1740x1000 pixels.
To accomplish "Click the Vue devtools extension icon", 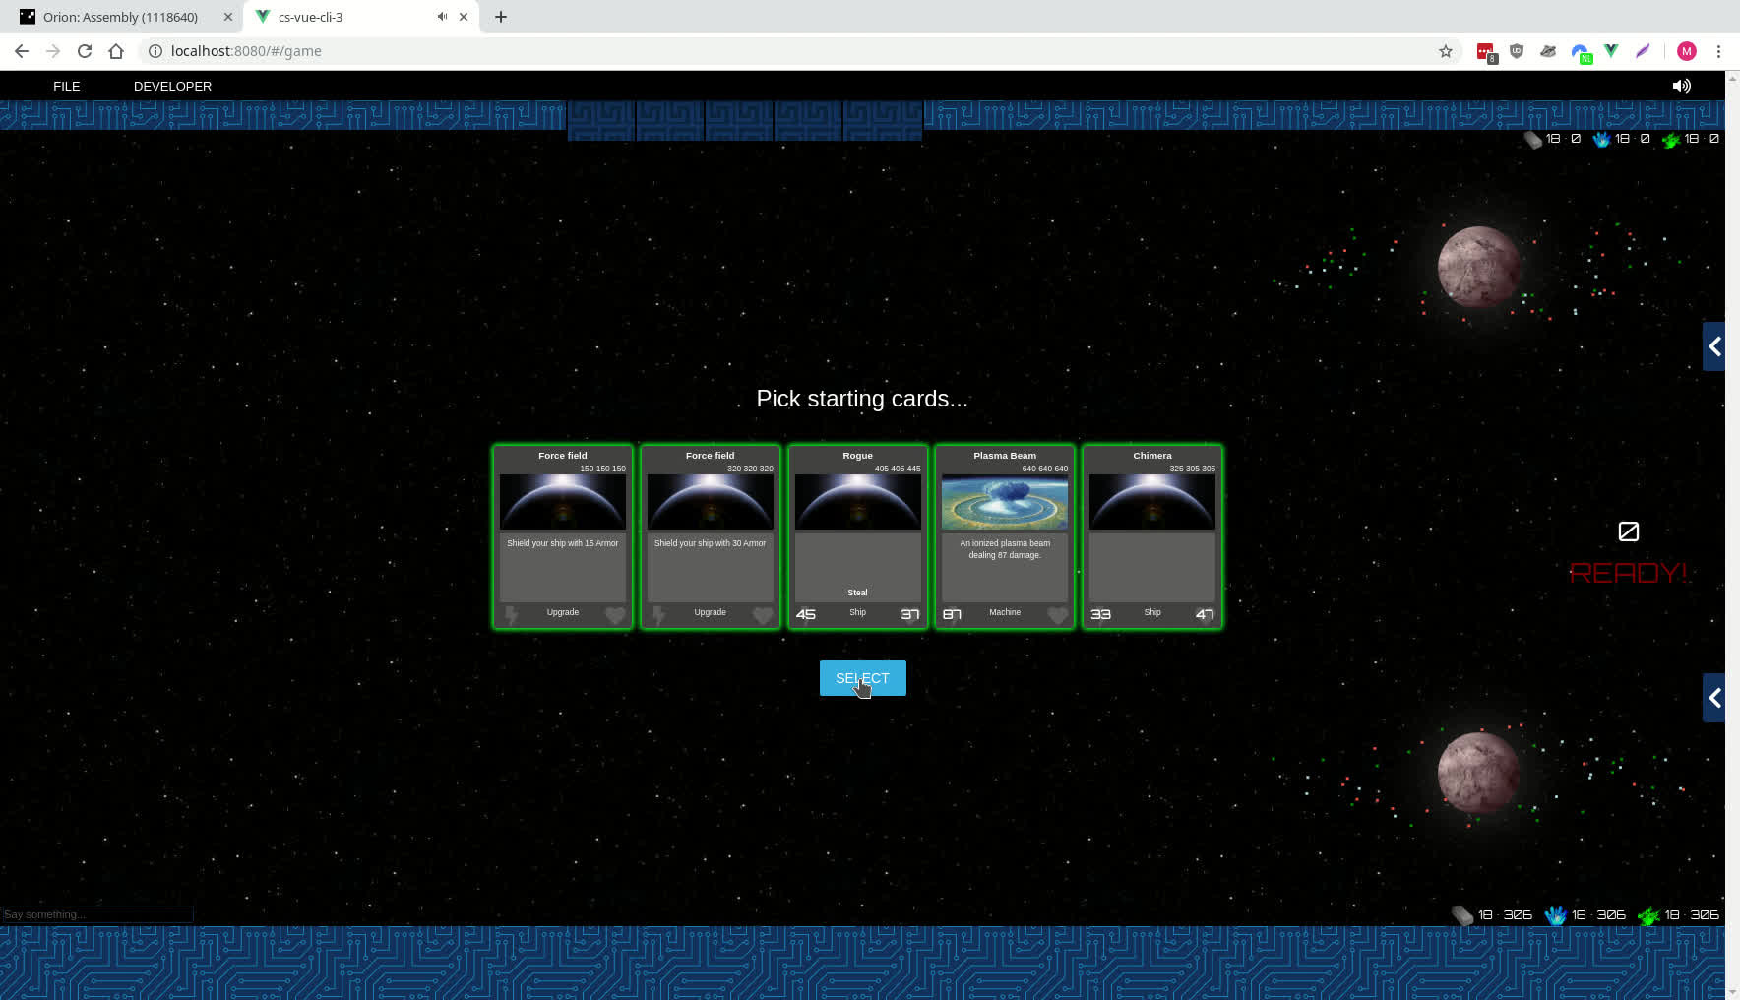I will 1611,51.
